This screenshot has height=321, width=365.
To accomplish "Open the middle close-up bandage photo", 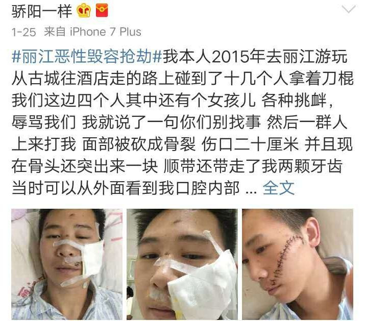I will click(182, 264).
